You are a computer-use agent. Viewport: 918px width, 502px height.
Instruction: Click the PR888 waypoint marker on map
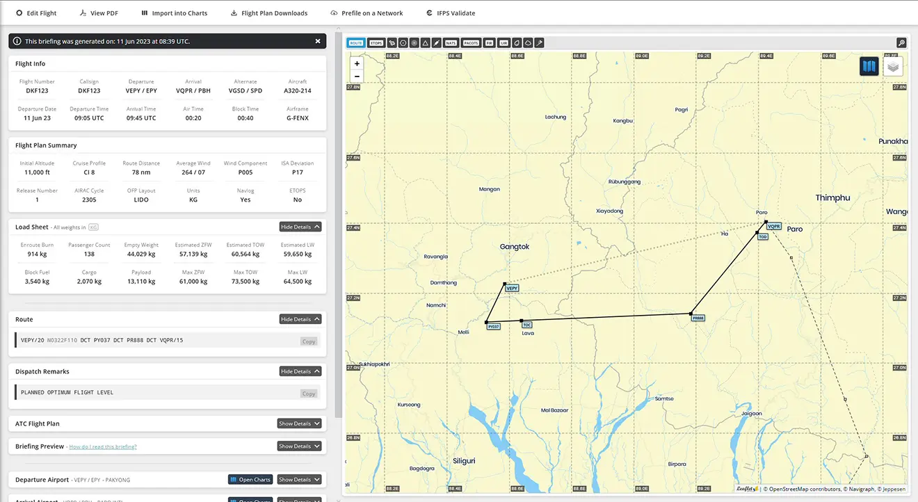(698, 318)
